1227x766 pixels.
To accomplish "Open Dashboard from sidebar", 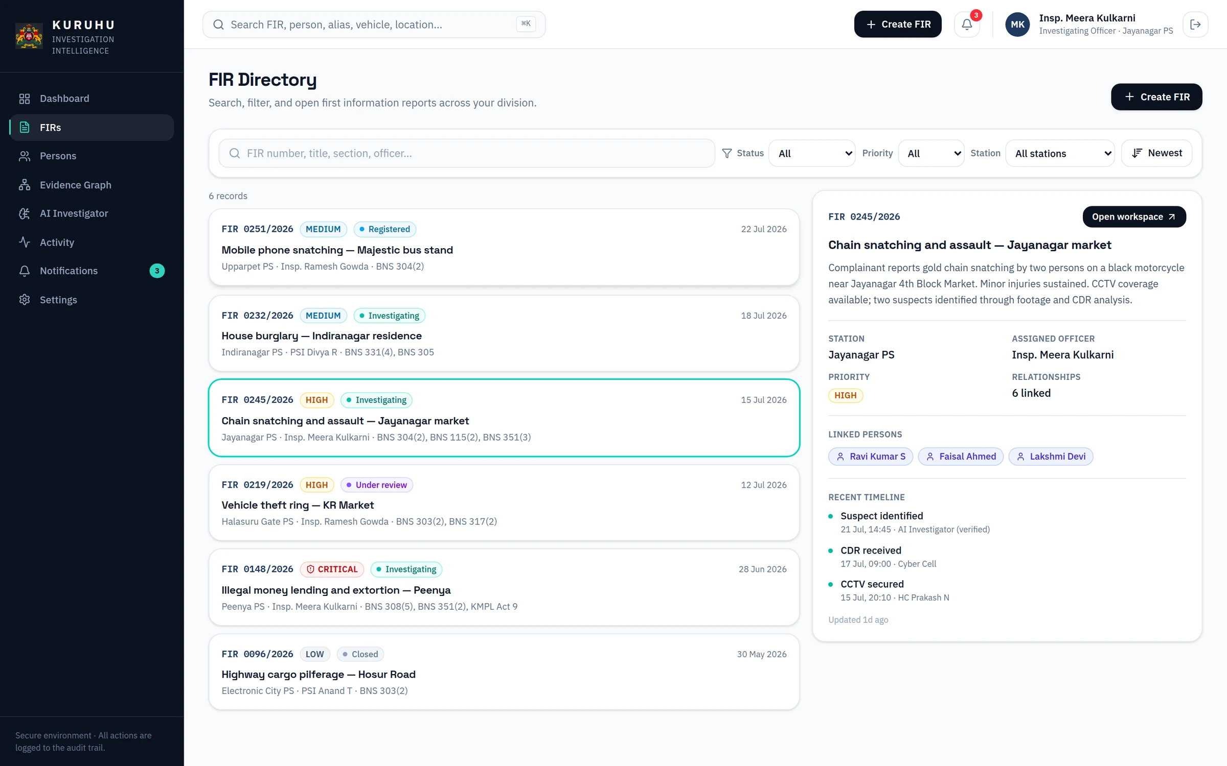I will 92,99.
